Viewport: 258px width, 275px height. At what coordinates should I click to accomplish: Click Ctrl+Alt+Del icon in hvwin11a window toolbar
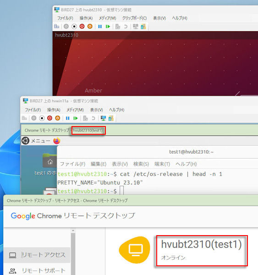(24, 118)
